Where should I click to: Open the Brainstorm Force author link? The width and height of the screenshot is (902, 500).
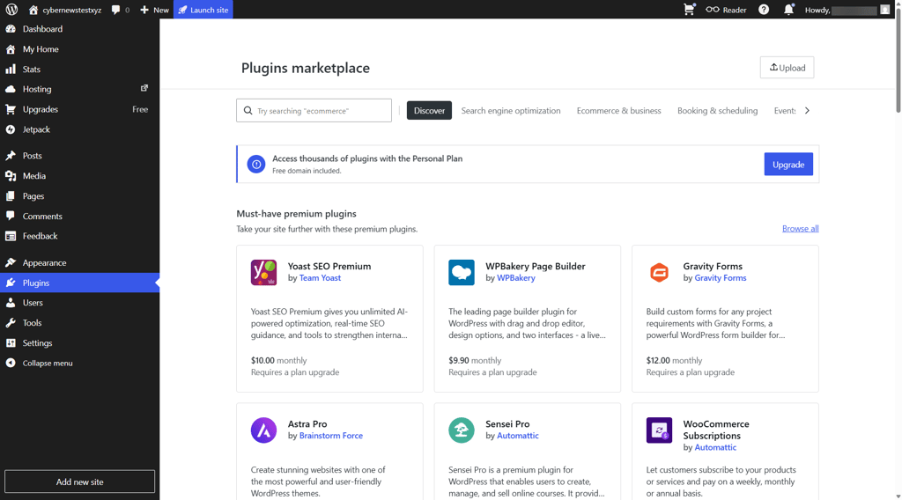pos(331,436)
